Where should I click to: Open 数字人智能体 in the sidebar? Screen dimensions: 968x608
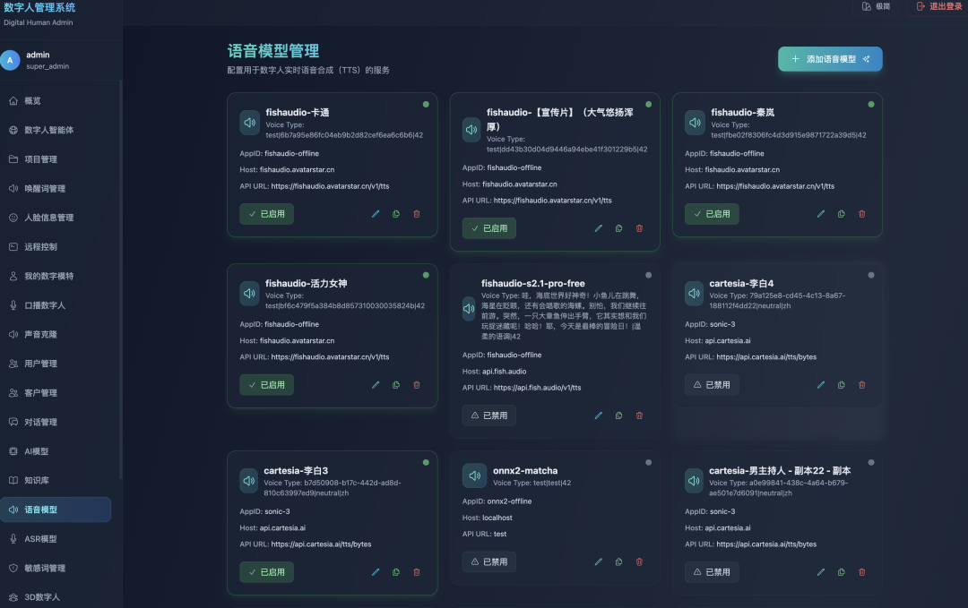point(56,130)
